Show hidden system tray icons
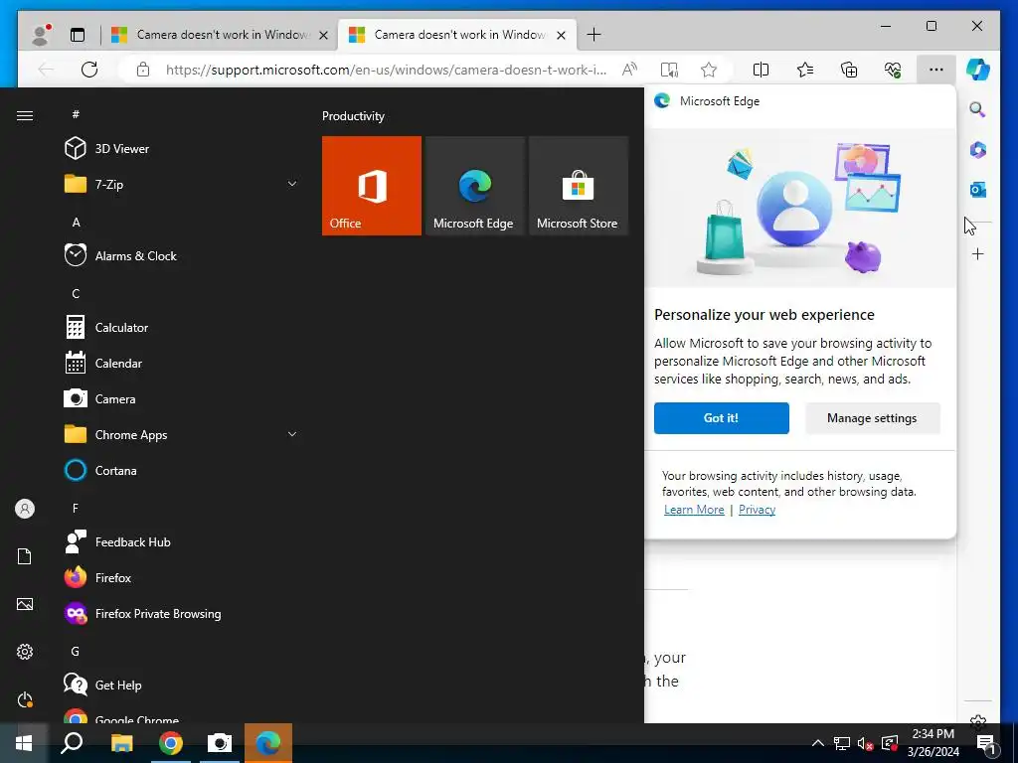This screenshot has height=763, width=1018. 818,743
